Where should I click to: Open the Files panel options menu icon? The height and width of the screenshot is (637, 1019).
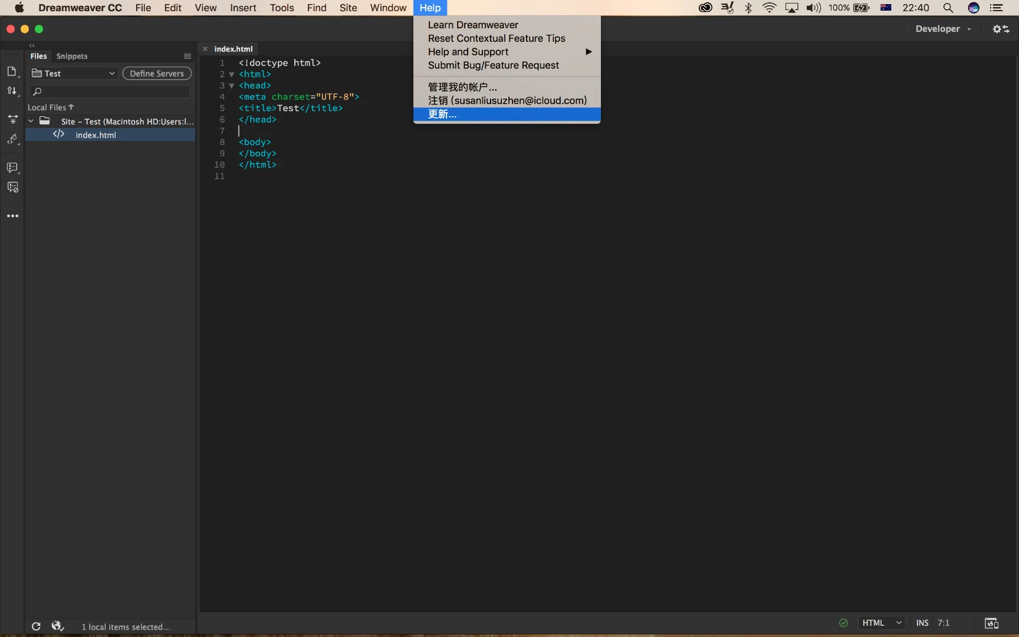(x=188, y=56)
